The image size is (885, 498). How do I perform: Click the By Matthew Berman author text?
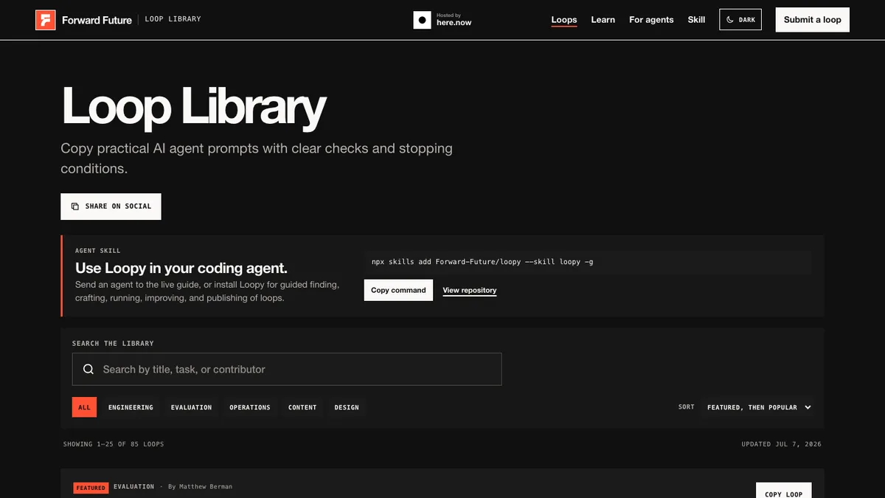tap(200, 487)
